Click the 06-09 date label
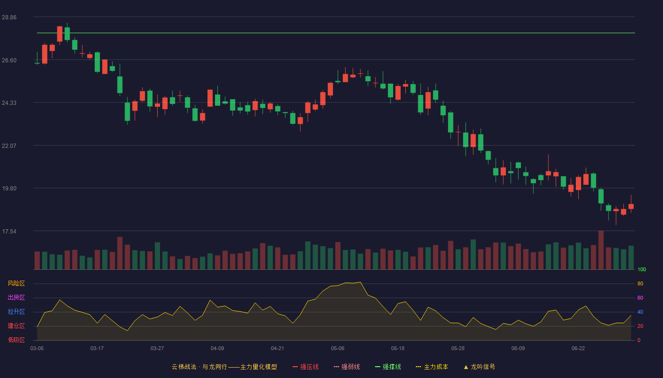Image resolution: width=663 pixels, height=378 pixels. (x=518, y=348)
